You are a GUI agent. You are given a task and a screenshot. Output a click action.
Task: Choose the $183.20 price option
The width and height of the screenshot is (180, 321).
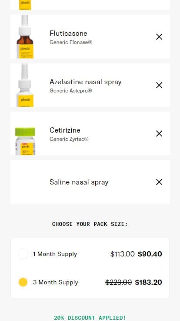148,282
